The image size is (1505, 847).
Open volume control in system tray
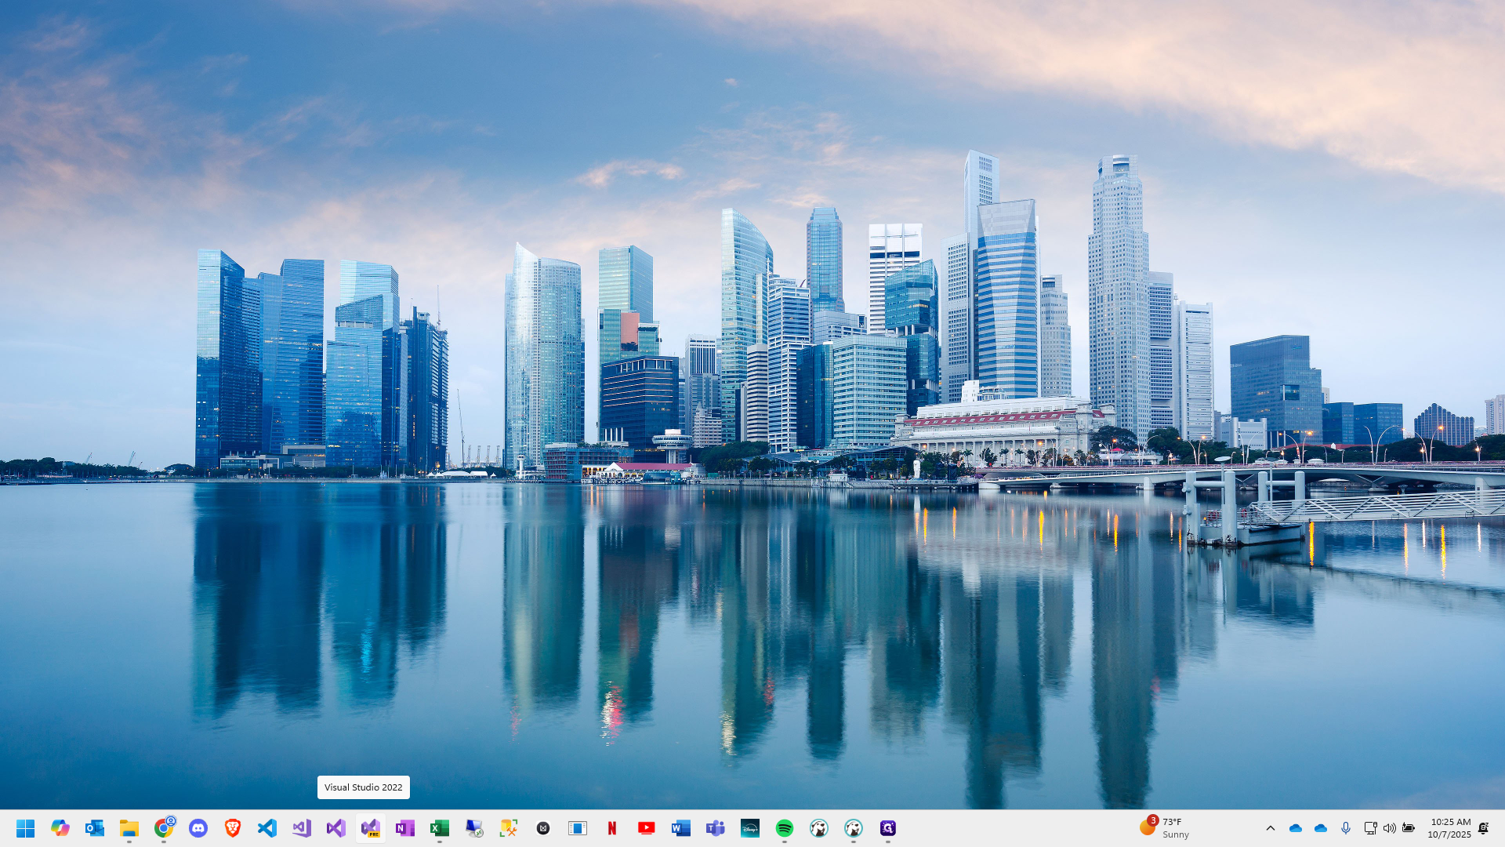[1390, 828]
